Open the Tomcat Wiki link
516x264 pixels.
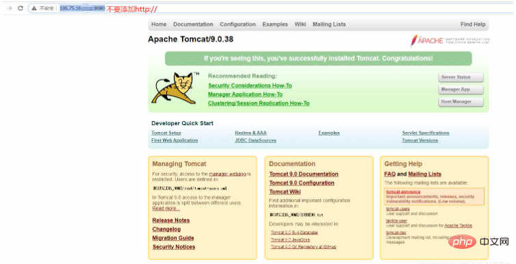tap(285, 192)
